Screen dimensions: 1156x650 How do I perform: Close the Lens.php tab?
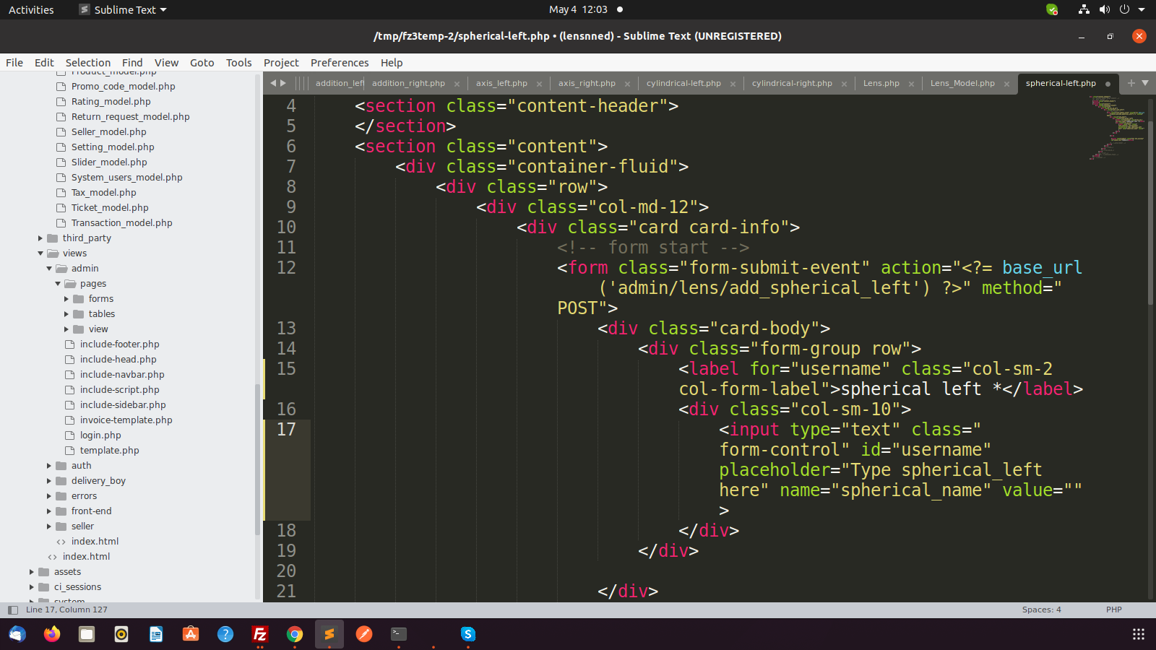(x=911, y=84)
